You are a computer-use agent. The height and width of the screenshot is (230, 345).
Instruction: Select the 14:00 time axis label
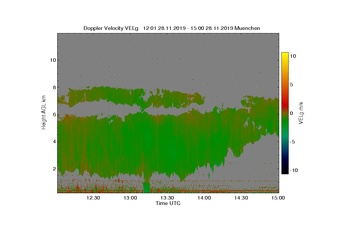tap(204, 198)
